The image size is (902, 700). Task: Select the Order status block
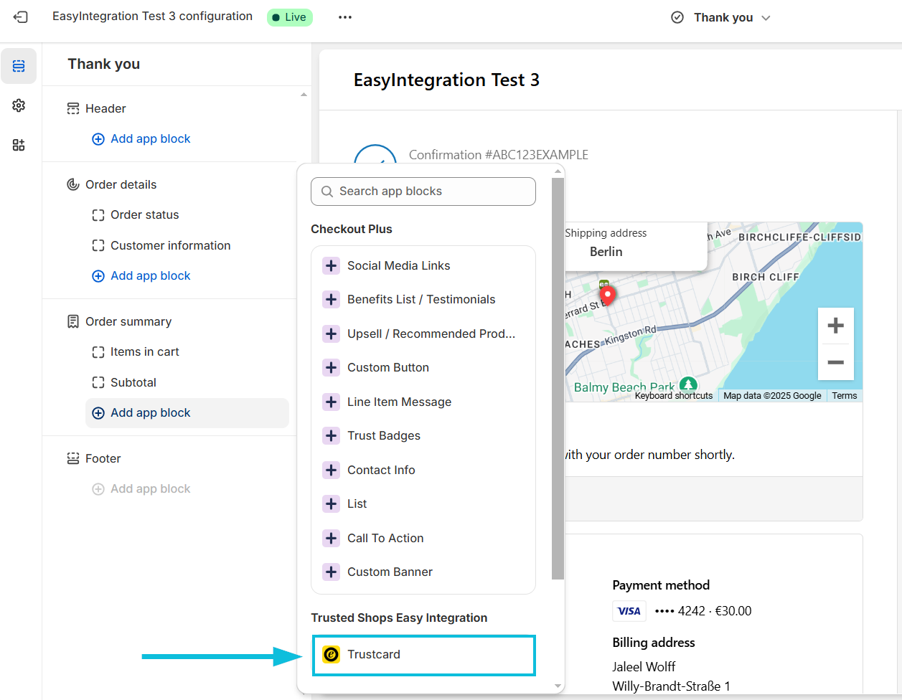click(144, 214)
